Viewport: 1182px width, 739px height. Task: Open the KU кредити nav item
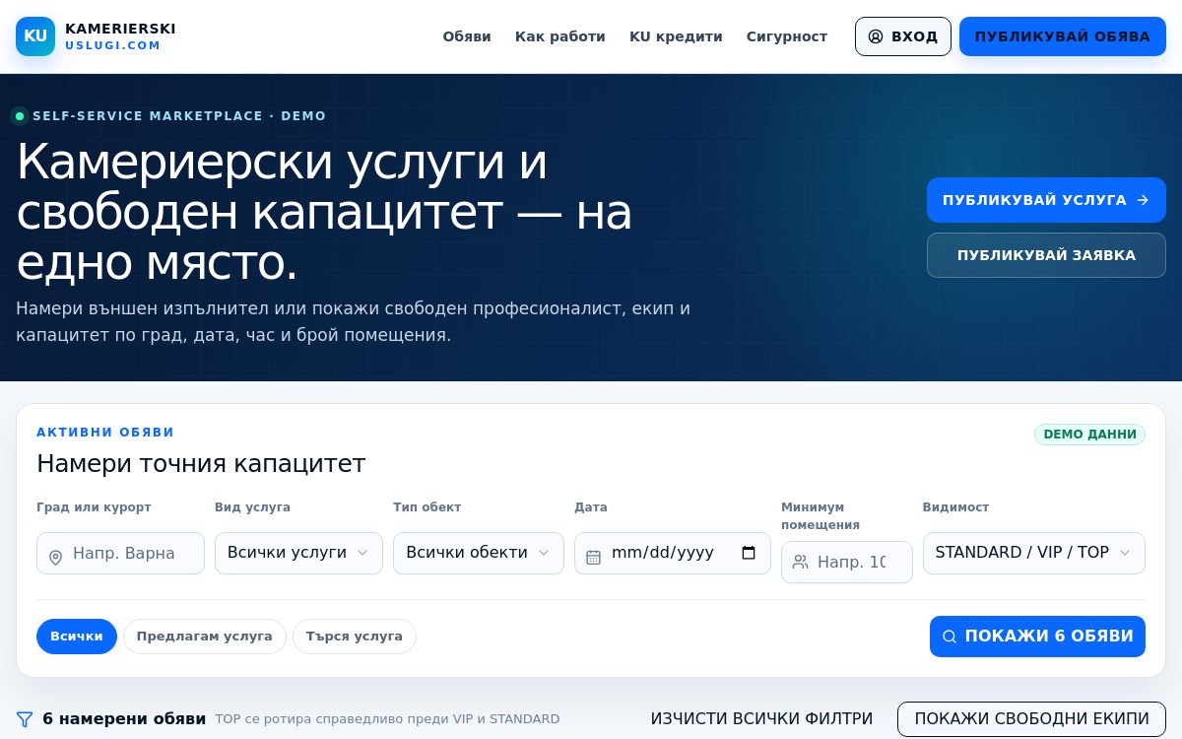[676, 36]
